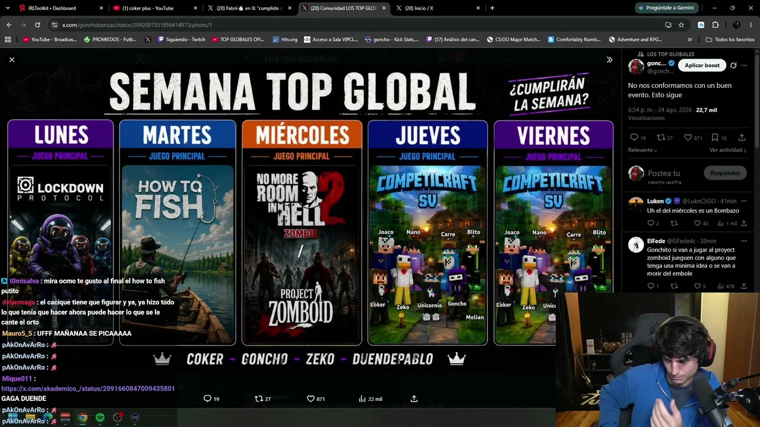Image resolution: width=760 pixels, height=427 pixels.
Task: Open the YouTube Broadcast bookmark
Action: (50, 40)
